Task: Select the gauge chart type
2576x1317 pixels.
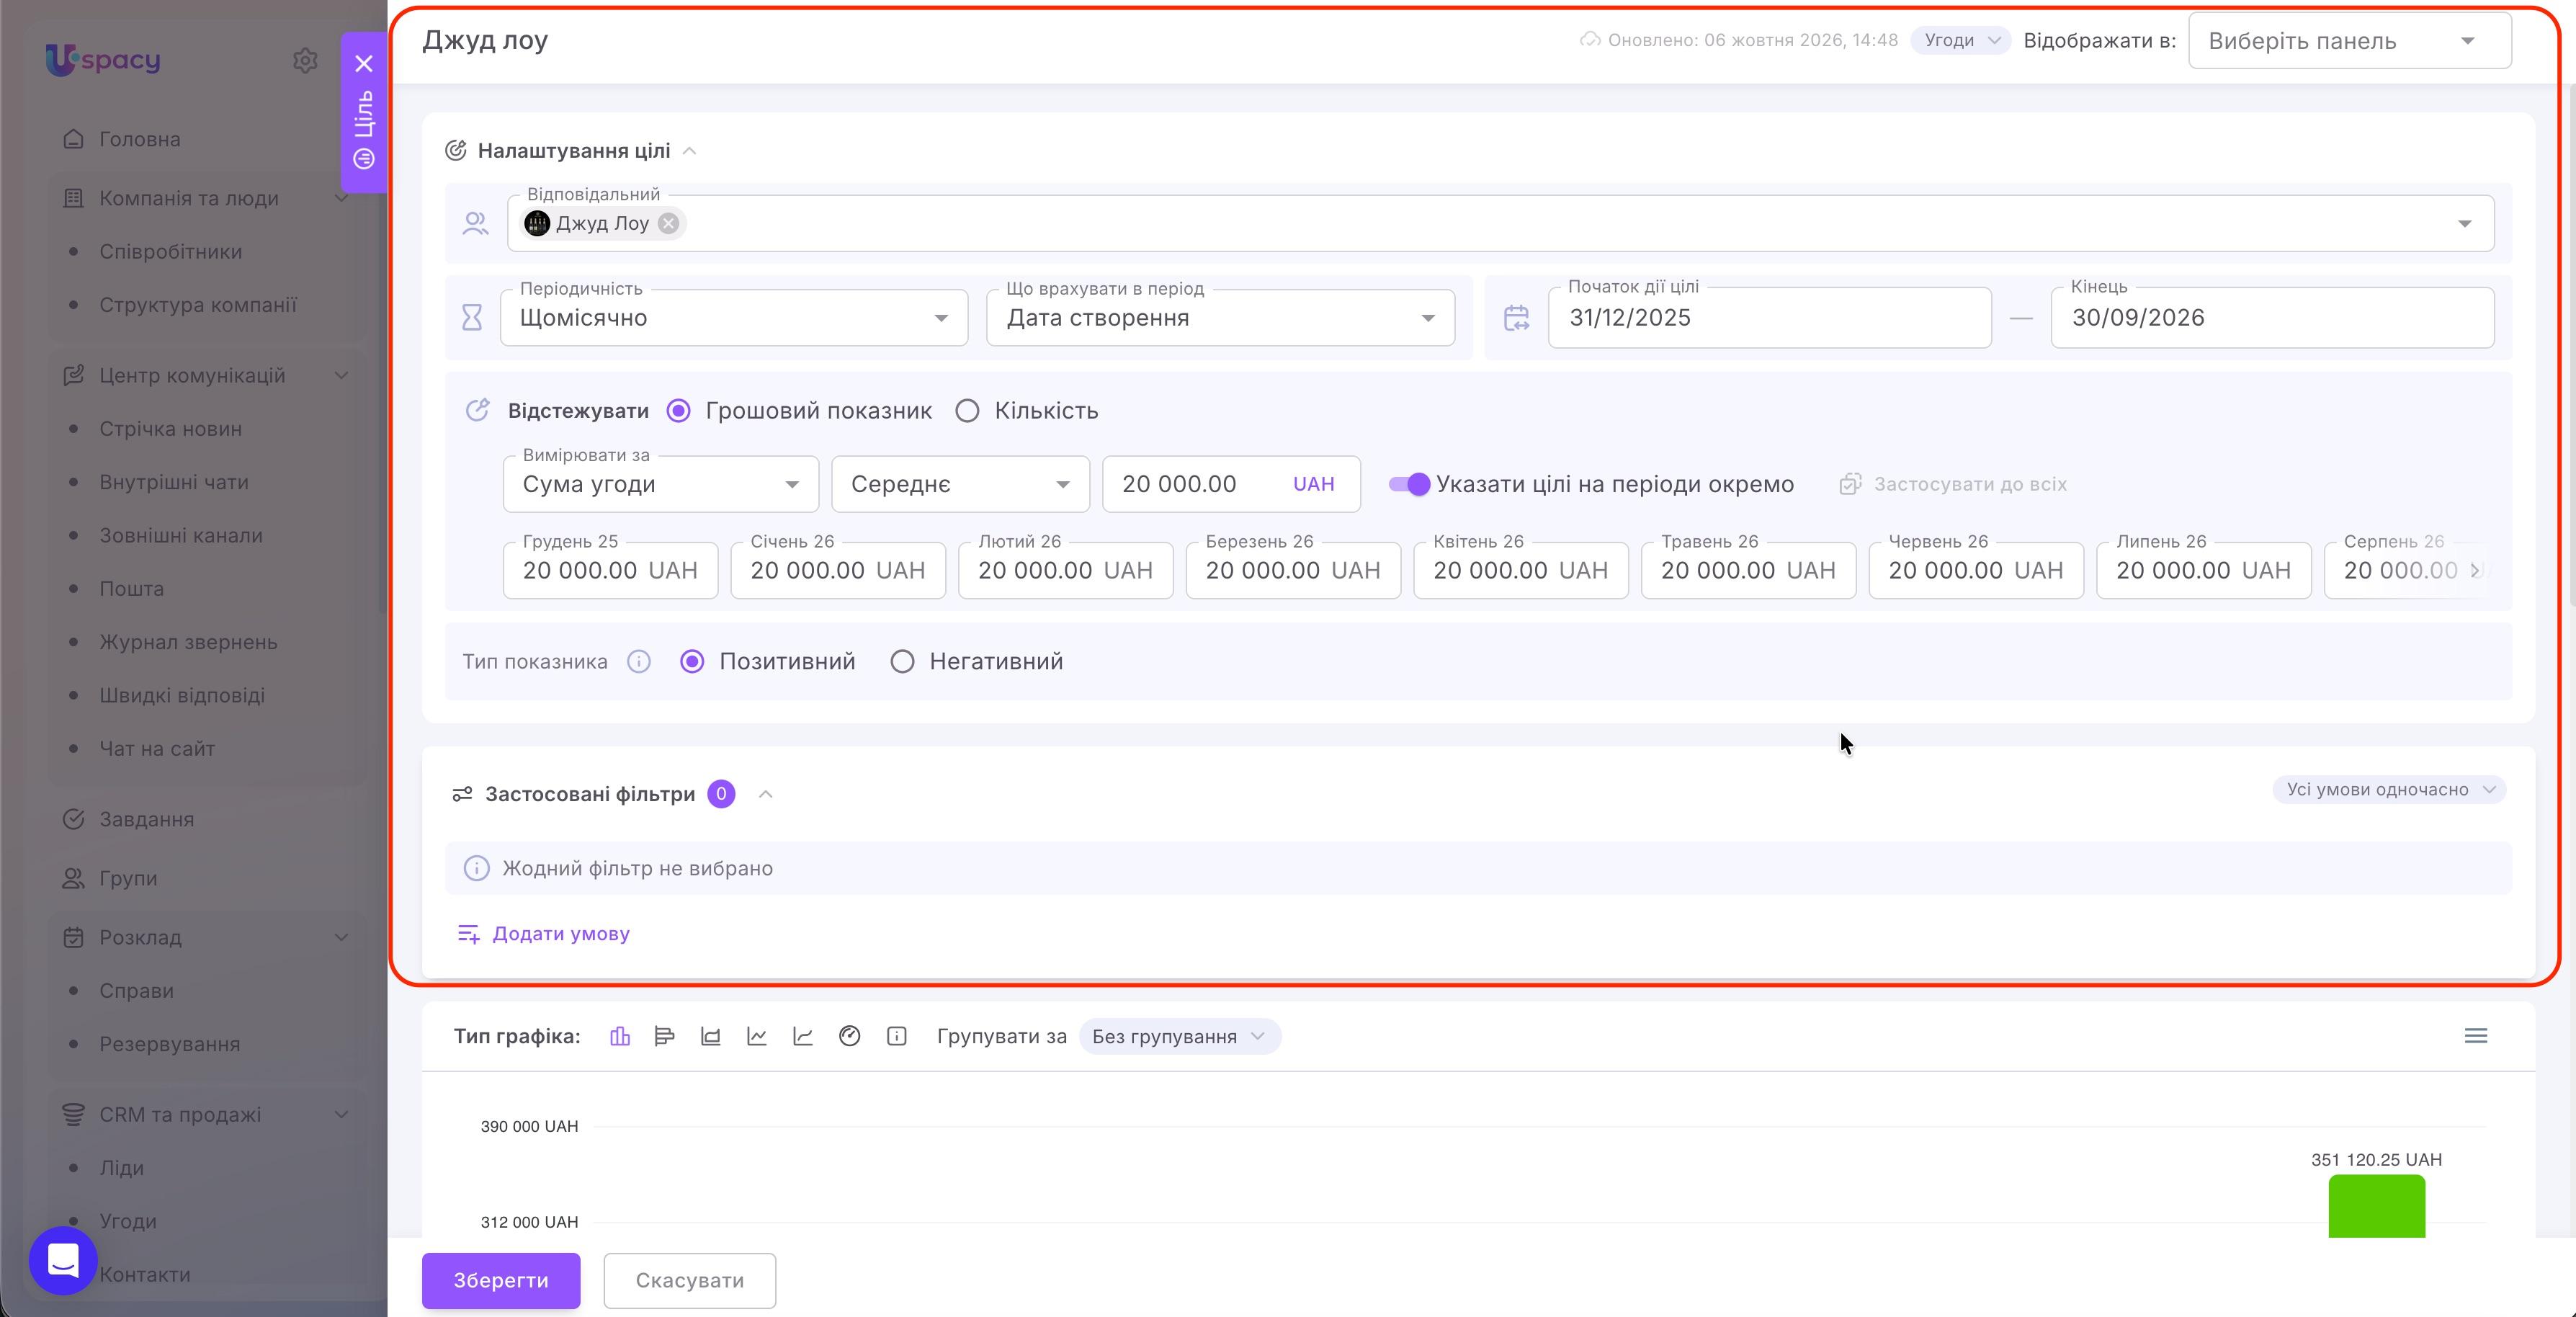Action: pos(850,1036)
